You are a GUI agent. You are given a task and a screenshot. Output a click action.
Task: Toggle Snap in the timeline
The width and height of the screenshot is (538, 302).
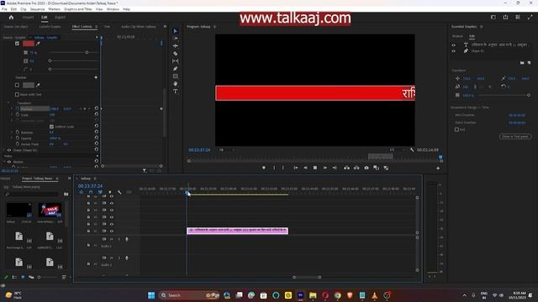coord(91,192)
